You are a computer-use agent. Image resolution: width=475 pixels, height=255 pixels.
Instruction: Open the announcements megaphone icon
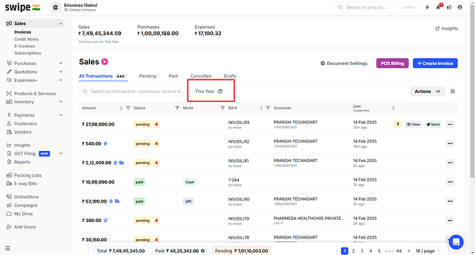pyautogui.click(x=449, y=8)
